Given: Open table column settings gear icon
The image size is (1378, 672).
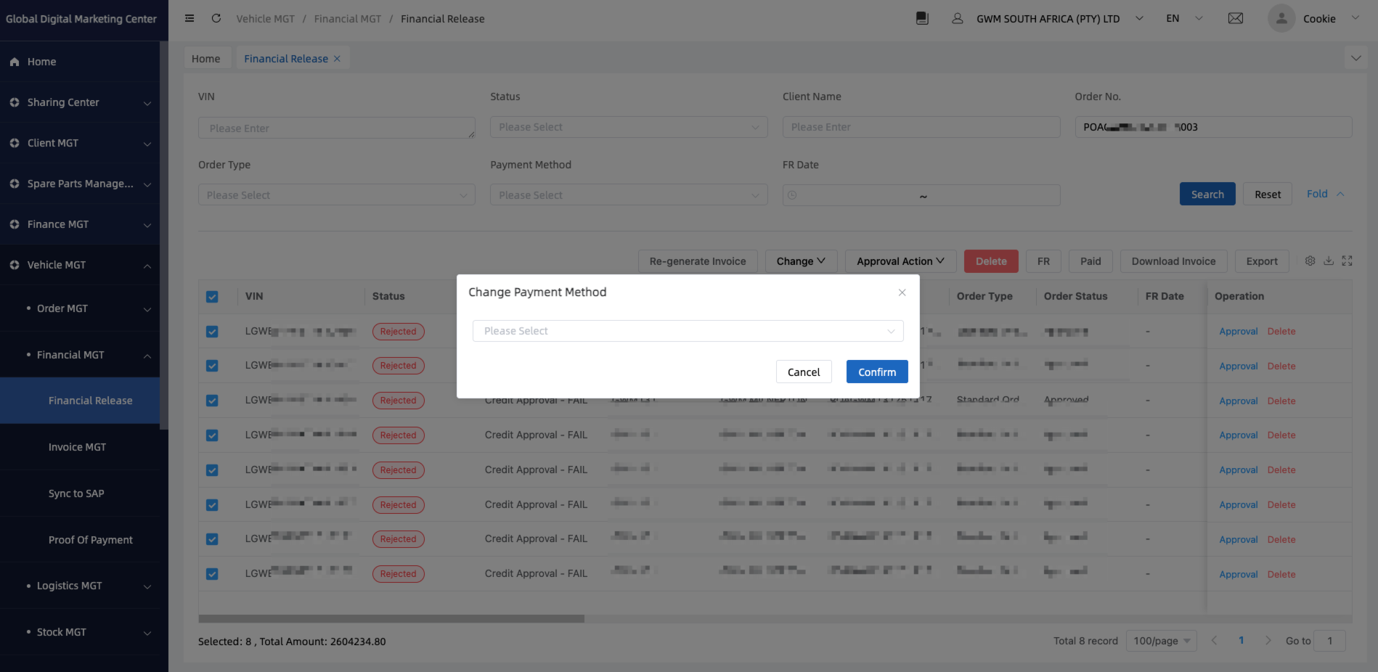Looking at the screenshot, I should (1310, 261).
